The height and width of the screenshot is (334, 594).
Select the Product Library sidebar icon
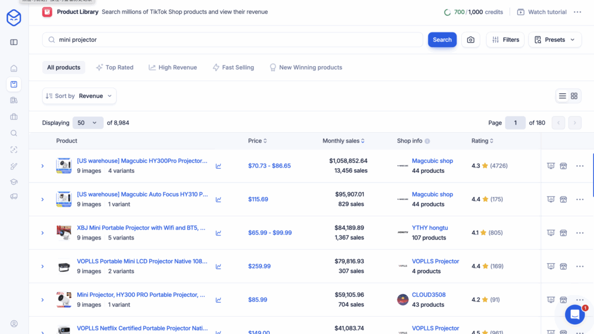[x=14, y=85]
